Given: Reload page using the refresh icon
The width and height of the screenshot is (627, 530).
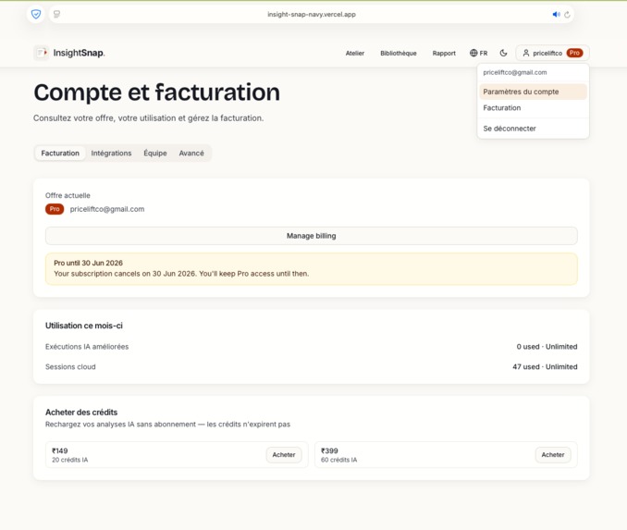Looking at the screenshot, I should (567, 15).
